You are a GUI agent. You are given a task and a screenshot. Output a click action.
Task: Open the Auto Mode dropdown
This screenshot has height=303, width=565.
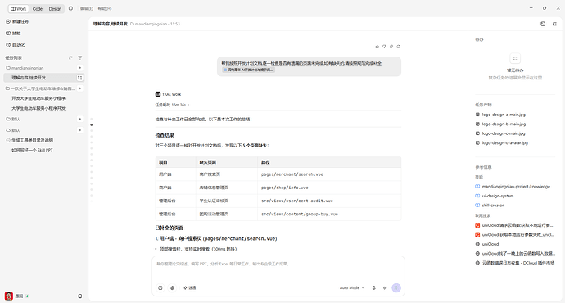(351, 288)
